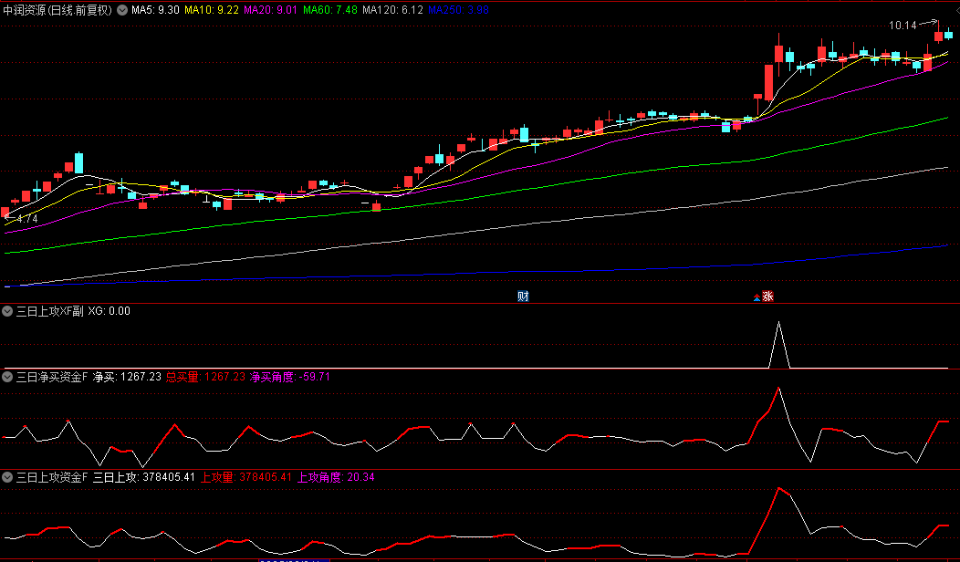Select the MA5 moving average label
960x562 pixels.
click(154, 10)
